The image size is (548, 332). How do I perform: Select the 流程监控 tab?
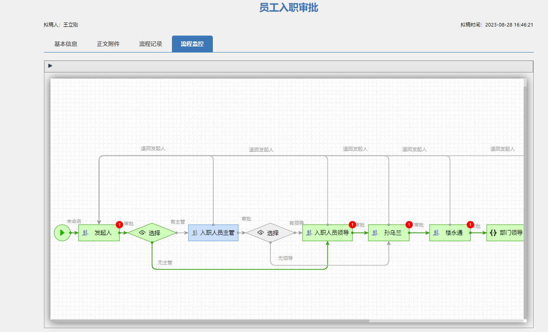(192, 44)
